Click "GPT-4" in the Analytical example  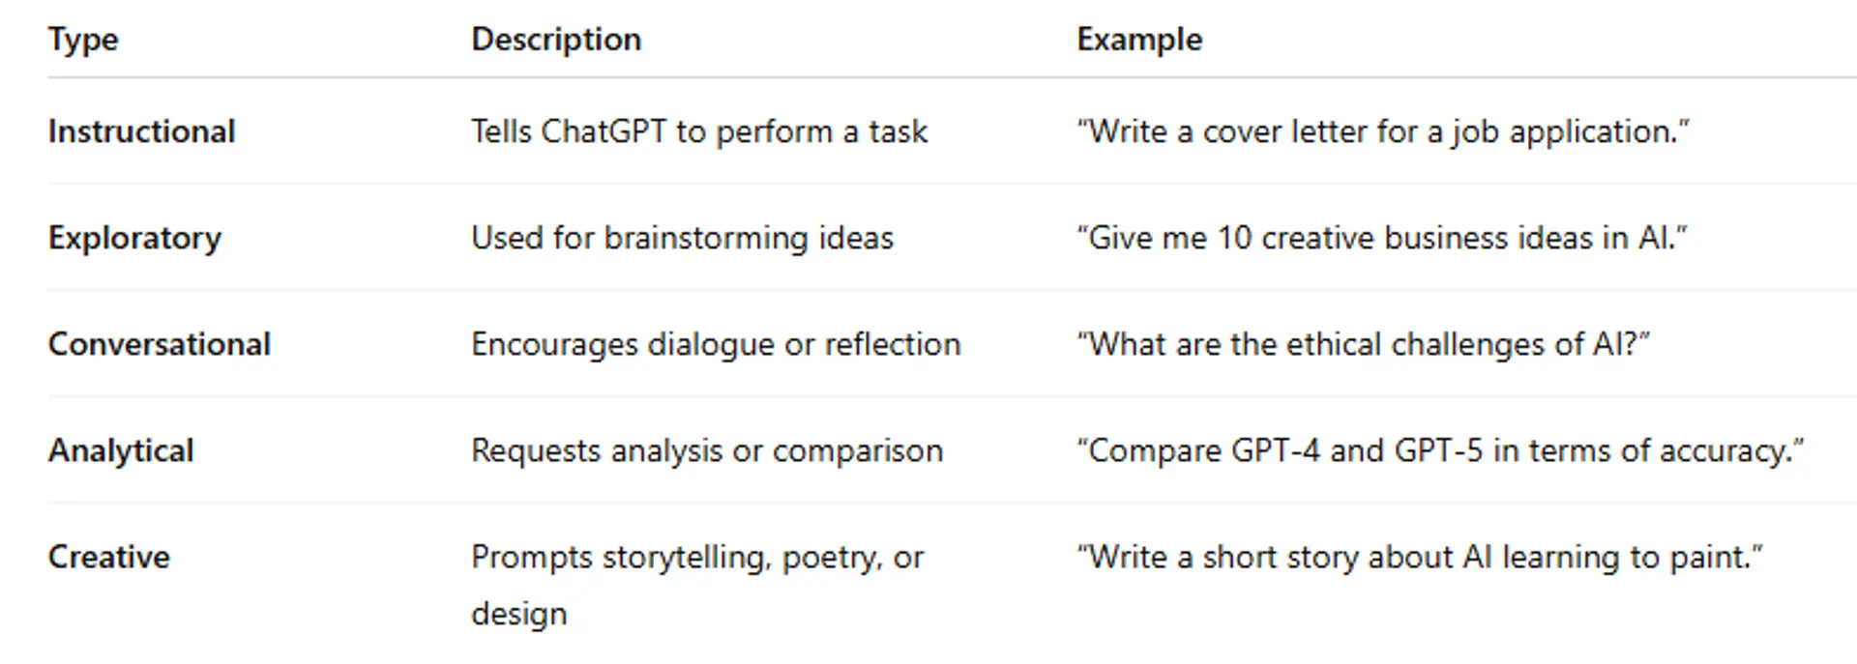1275,450
